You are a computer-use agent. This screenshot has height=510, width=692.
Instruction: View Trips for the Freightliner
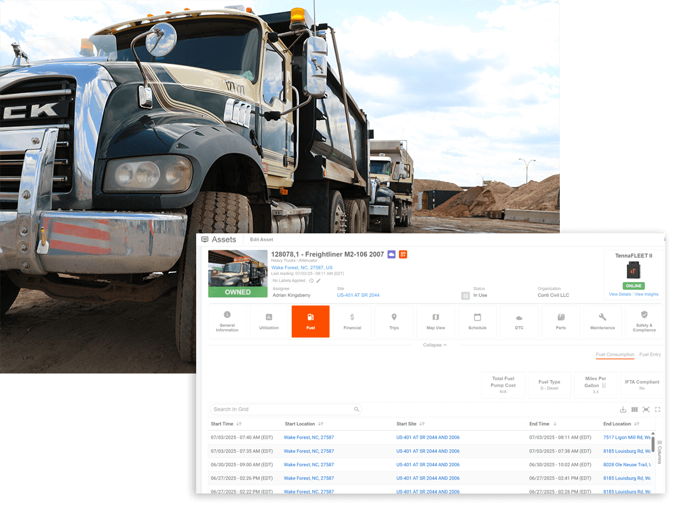point(394,321)
